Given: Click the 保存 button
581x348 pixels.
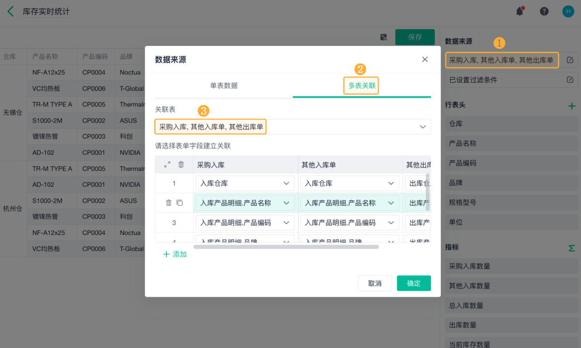Looking at the screenshot, I should tap(415, 37).
